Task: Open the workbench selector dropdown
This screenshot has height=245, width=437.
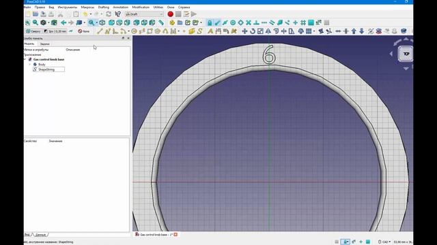Action: point(144,14)
